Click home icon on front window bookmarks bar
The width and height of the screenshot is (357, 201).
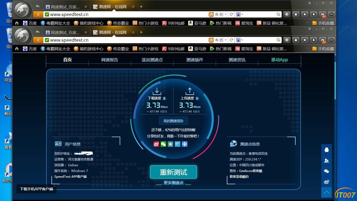[x=17, y=49]
